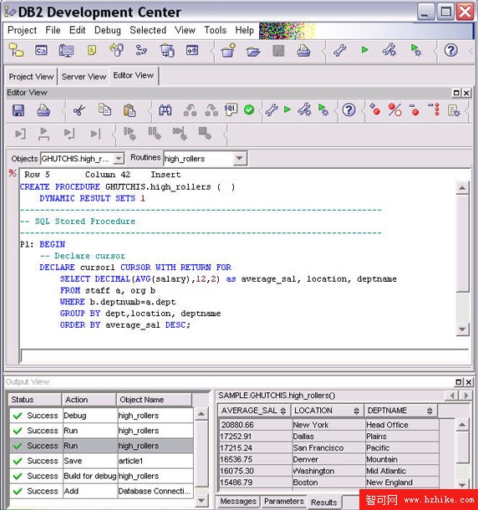The height and width of the screenshot is (510, 478).
Task: Click the Print icon in Editor View toolbar
Action: coord(43,110)
